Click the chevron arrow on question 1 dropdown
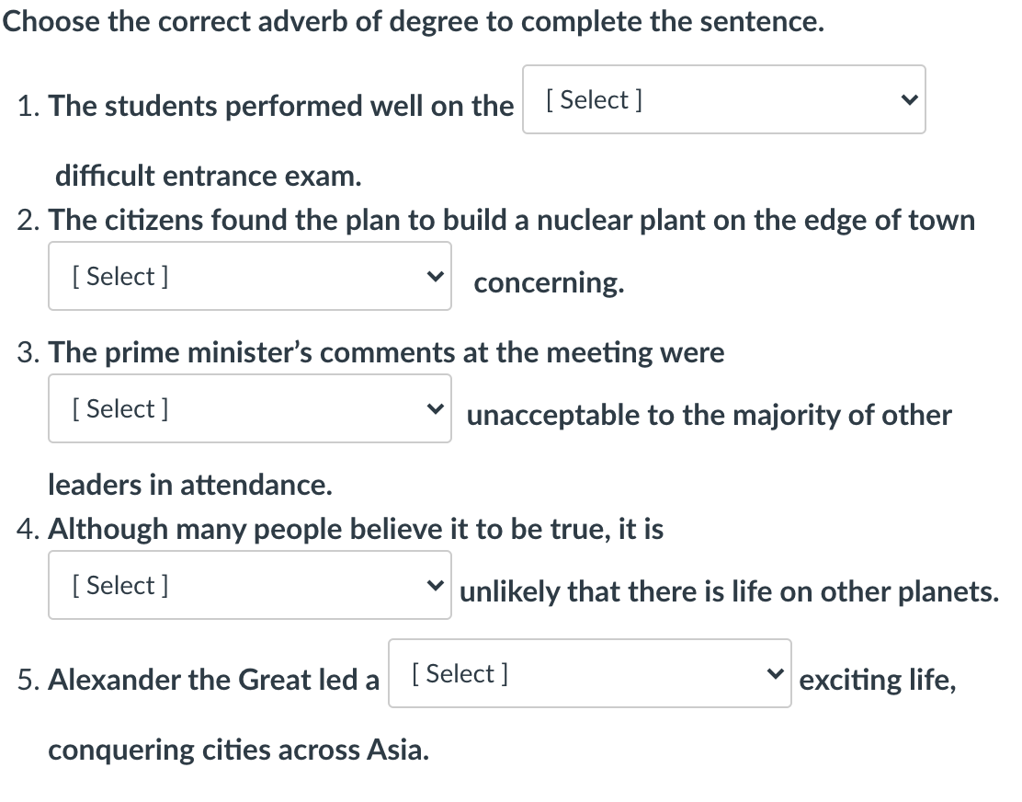1022x802 pixels. [908, 99]
